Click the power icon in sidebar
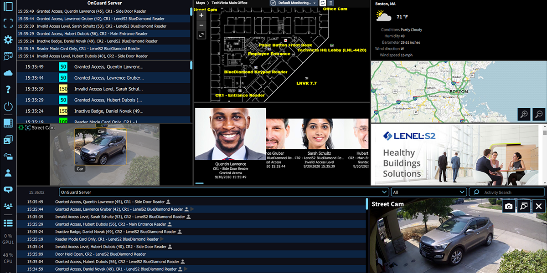Viewport: 547px width, 273px height. tap(8, 106)
